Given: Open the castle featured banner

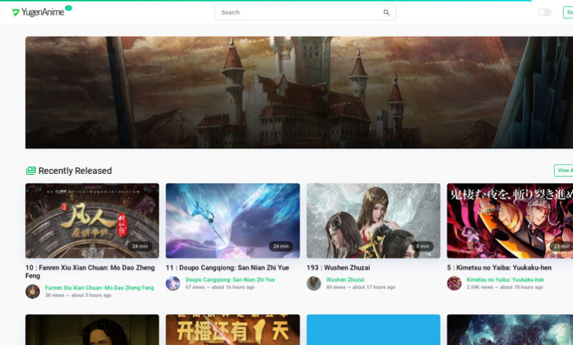Looking at the screenshot, I should click(299, 92).
